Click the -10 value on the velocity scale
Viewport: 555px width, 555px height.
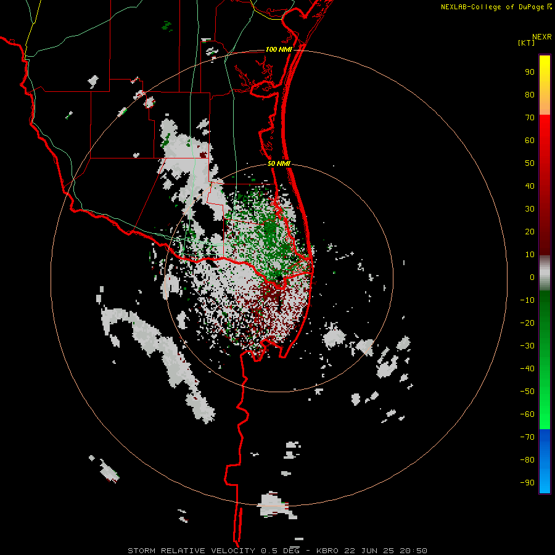tap(527, 300)
